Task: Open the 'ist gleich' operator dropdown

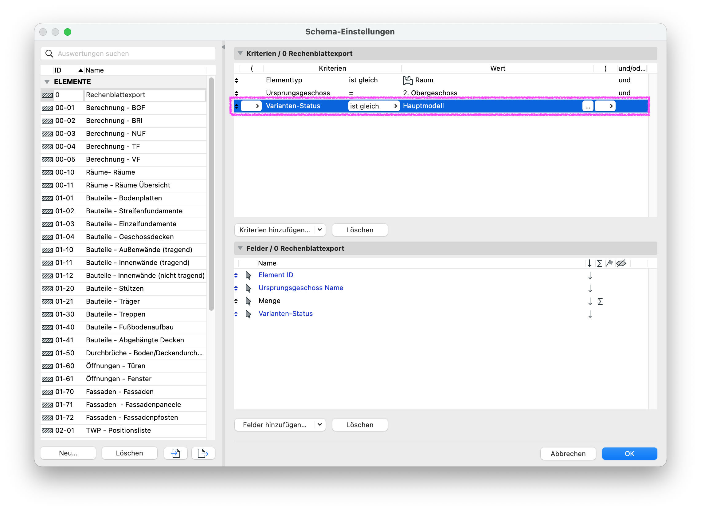Action: tap(374, 106)
